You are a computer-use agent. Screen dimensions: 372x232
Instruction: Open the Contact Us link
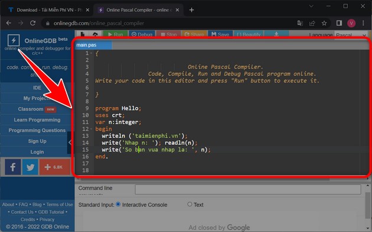click(22, 212)
